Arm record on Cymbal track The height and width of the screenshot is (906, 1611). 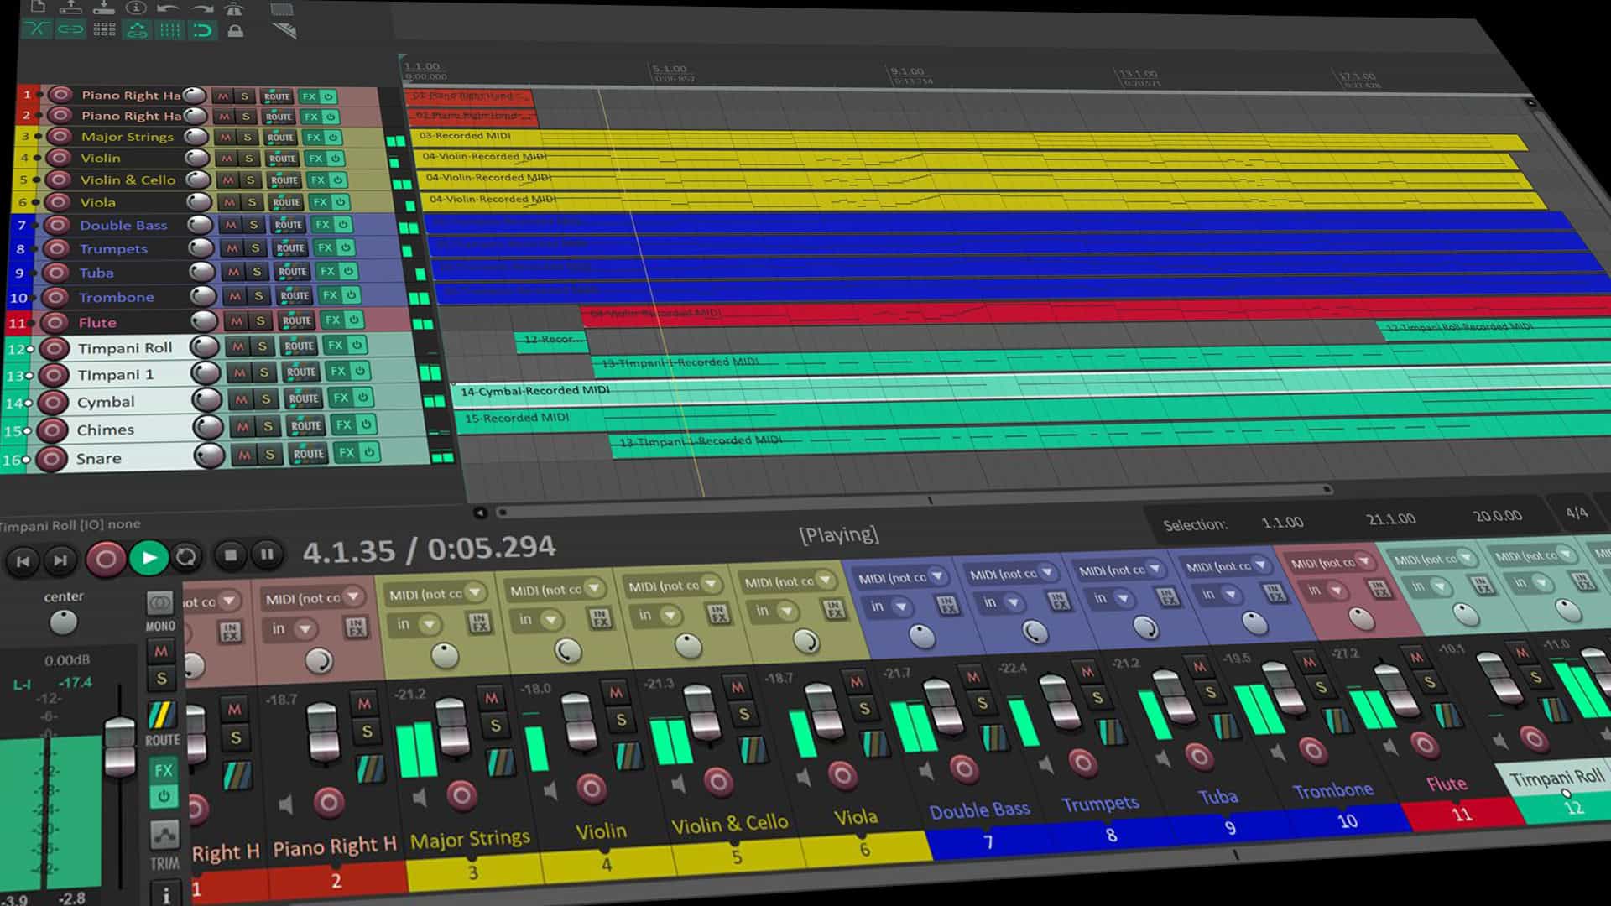tap(53, 402)
